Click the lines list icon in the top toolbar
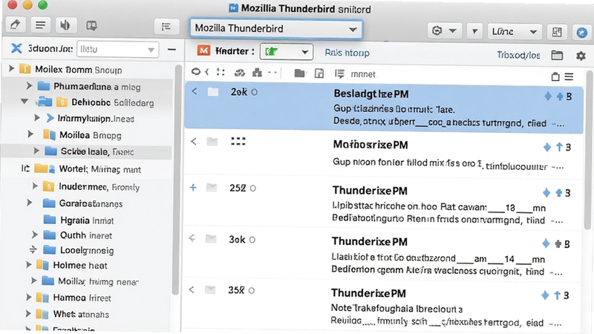Viewport: 594px width, 334px height. tap(40, 25)
